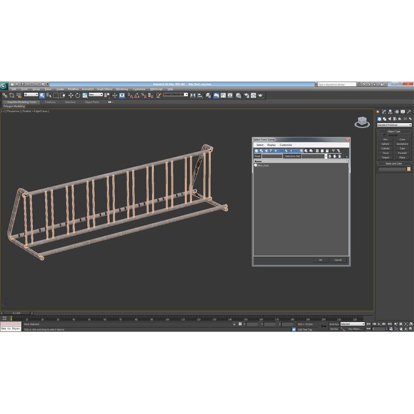This screenshot has width=414, height=414.
Task: Click the GeoSphere primitive button
Action: [x=402, y=144]
